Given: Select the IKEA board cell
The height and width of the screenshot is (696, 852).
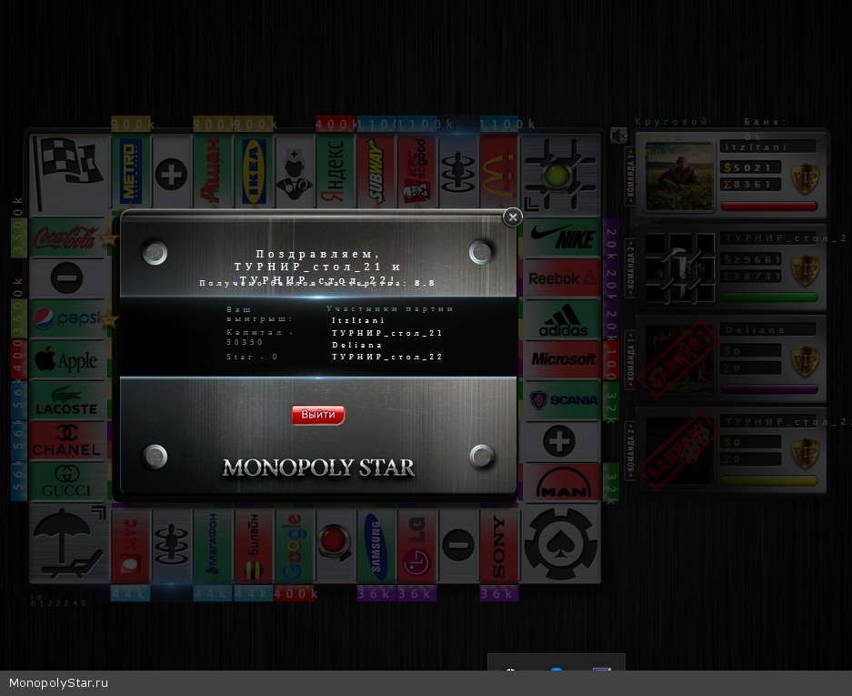Looking at the screenshot, I should 253,171.
